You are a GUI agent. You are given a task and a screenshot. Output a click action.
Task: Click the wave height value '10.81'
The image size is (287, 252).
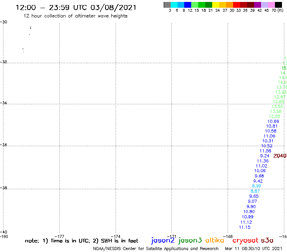[x=272, y=126]
